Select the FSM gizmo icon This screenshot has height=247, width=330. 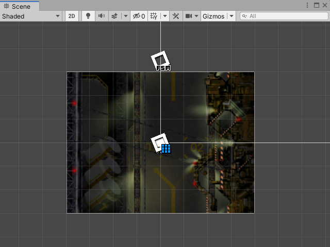click(x=161, y=61)
